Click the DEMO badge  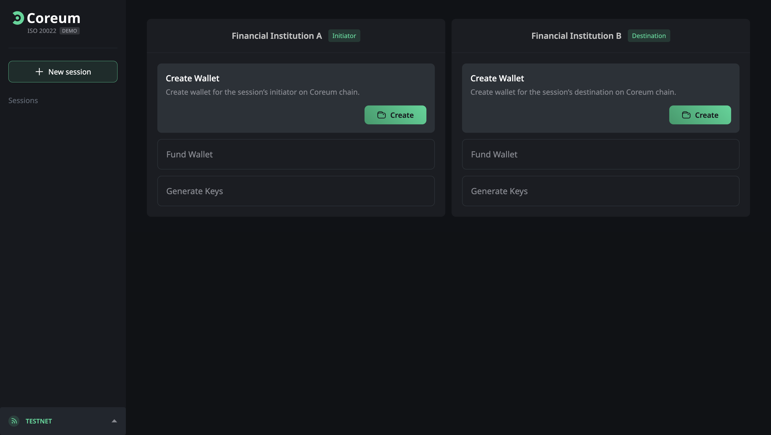(x=69, y=31)
